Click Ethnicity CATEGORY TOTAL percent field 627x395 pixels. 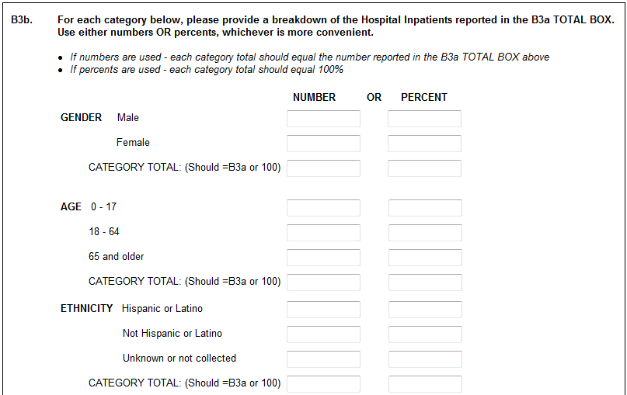[x=425, y=384]
